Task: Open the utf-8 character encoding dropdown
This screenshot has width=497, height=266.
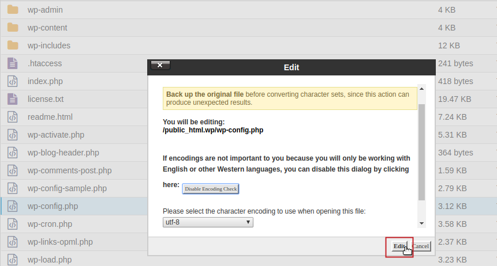Action: pos(208,222)
